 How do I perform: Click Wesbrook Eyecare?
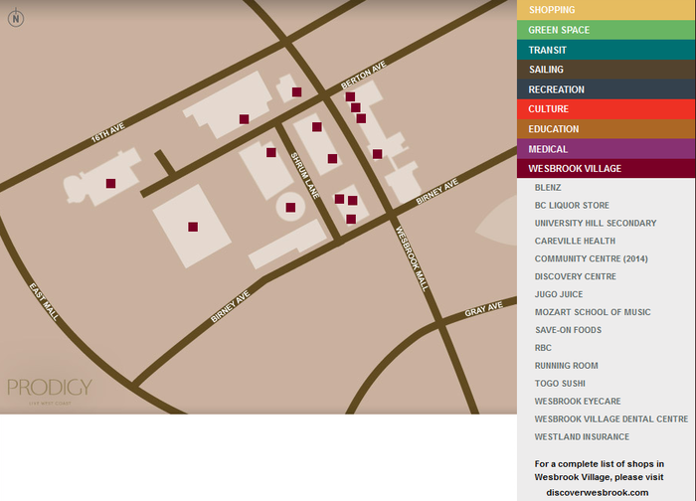point(578,402)
